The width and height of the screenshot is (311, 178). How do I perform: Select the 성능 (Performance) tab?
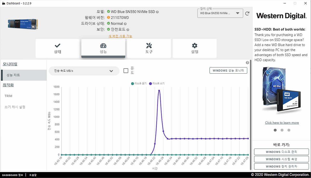pos(103,48)
